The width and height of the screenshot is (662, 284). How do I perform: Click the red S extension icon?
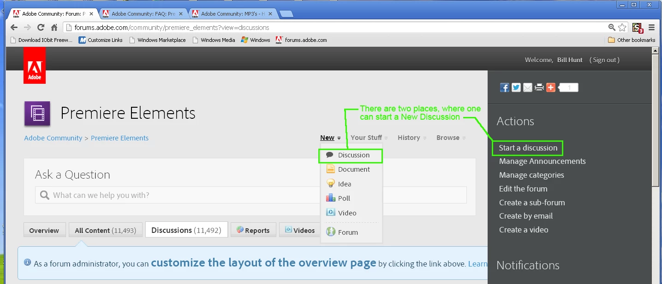tap(638, 28)
